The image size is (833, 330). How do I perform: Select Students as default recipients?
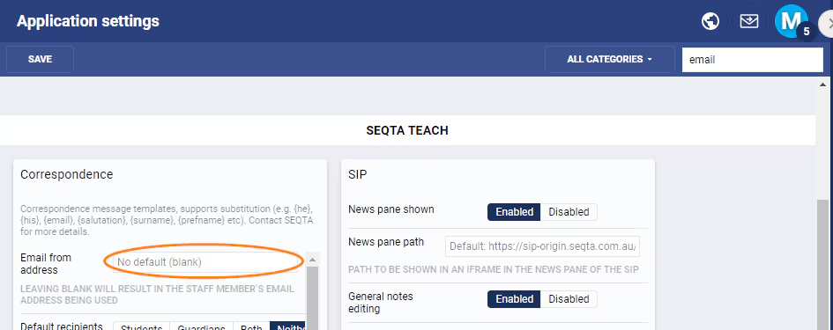pyautogui.click(x=141, y=326)
